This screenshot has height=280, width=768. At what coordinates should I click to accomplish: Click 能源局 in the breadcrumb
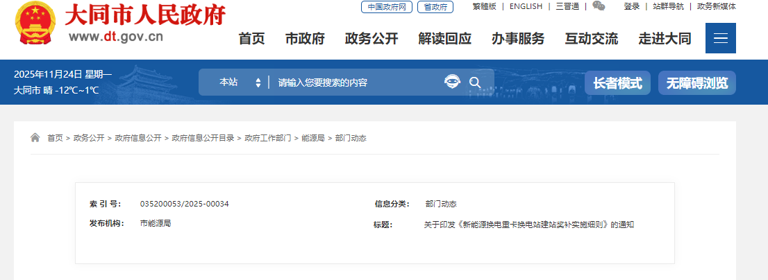click(312, 138)
